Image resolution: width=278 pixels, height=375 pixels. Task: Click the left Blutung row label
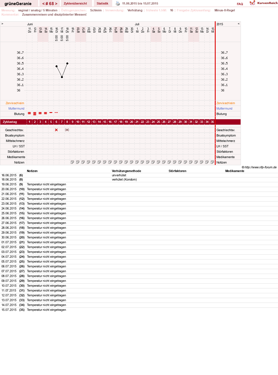(x=19, y=114)
